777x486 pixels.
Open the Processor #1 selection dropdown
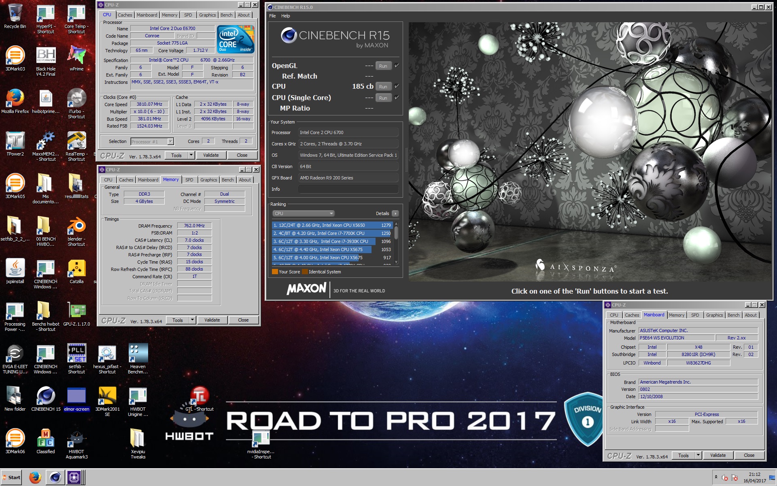pyautogui.click(x=170, y=141)
